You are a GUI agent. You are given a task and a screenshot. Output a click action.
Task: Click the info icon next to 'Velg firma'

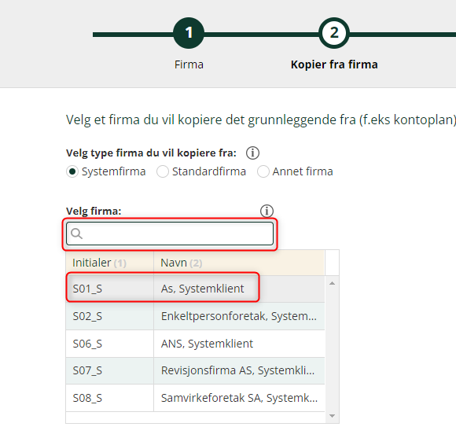point(267,211)
